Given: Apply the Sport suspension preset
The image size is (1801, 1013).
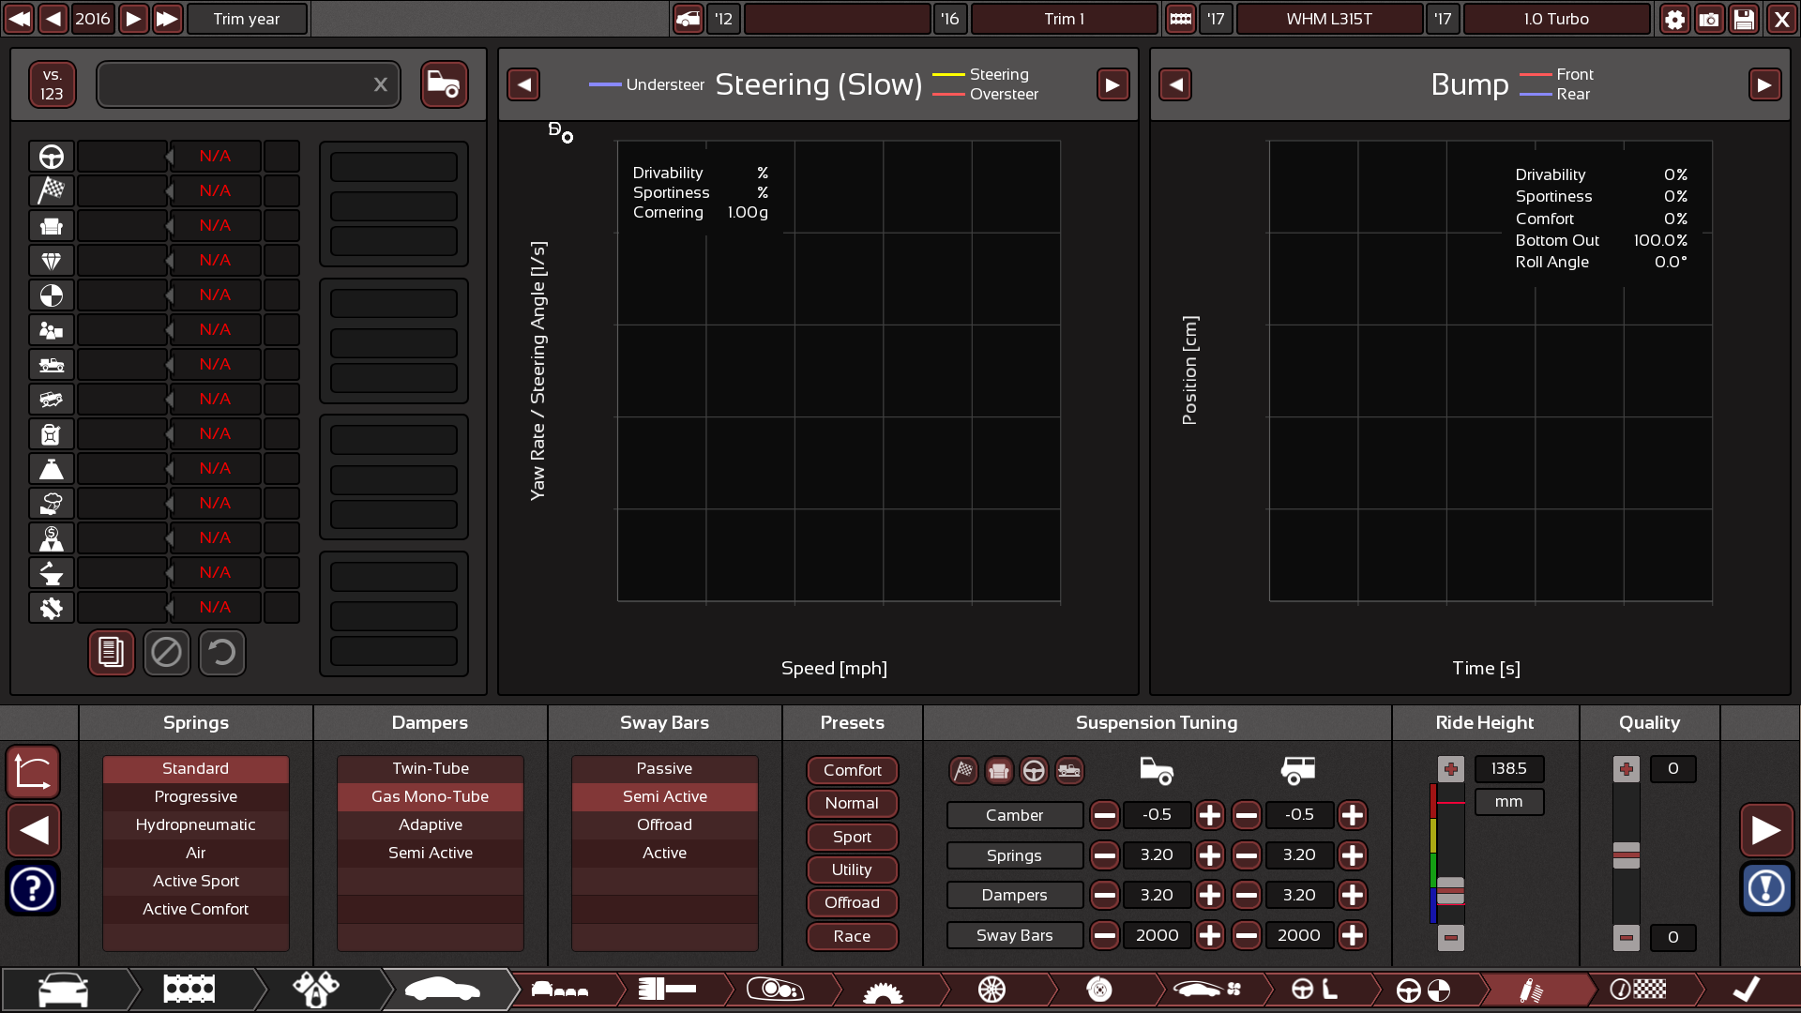Looking at the screenshot, I should tap(852, 837).
